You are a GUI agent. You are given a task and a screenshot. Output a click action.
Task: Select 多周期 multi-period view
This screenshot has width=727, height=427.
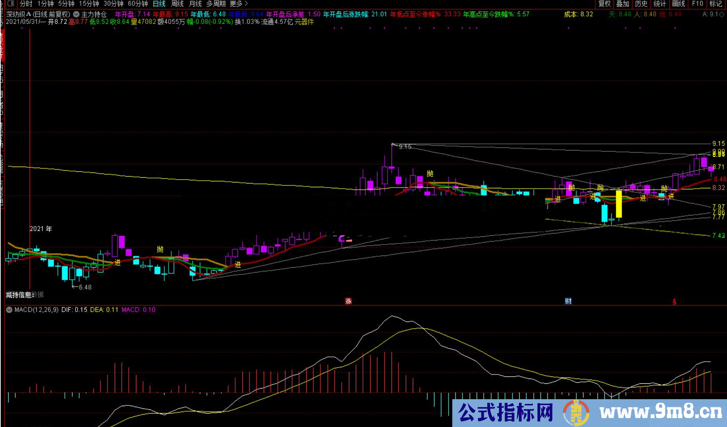[216, 4]
